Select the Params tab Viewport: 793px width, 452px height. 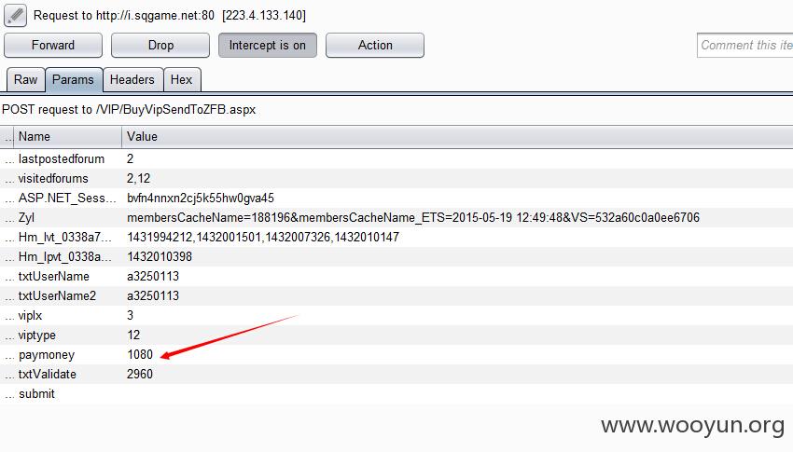[74, 80]
